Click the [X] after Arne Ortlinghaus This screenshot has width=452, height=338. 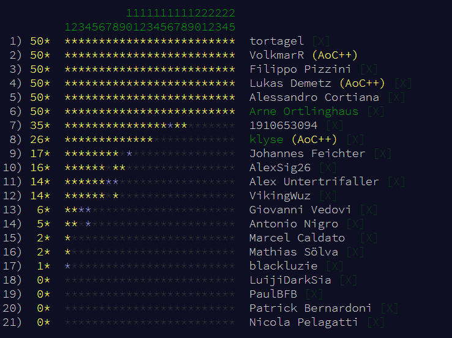click(x=376, y=111)
